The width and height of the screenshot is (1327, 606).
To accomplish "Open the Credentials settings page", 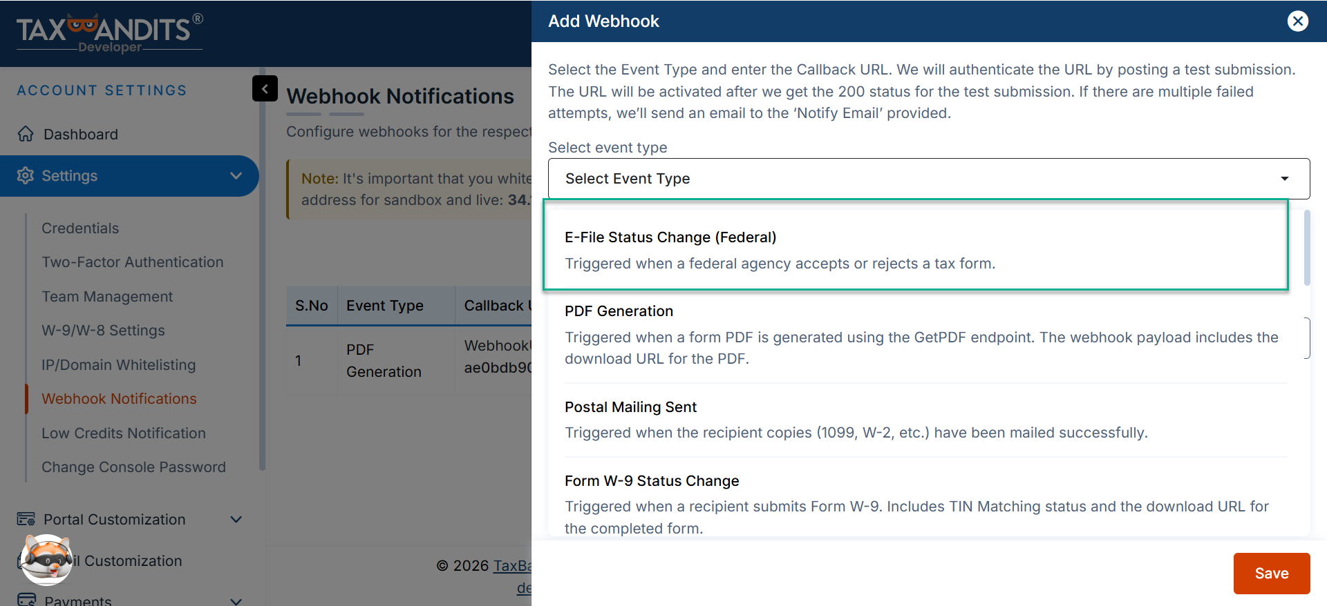I will [x=80, y=228].
